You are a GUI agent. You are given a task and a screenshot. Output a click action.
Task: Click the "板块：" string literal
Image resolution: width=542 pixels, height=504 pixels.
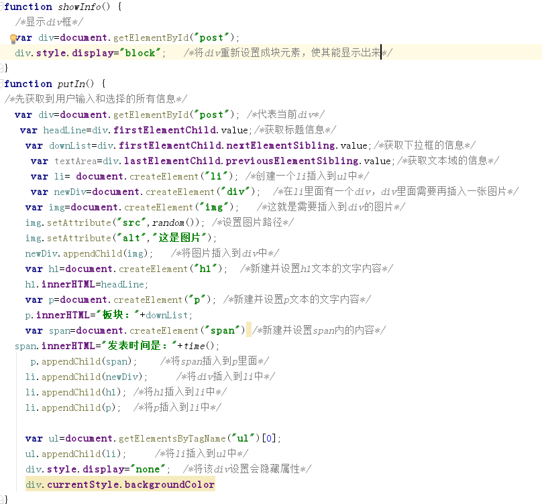[117, 315]
